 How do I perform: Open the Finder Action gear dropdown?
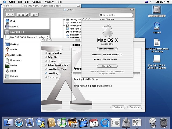[35, 15]
